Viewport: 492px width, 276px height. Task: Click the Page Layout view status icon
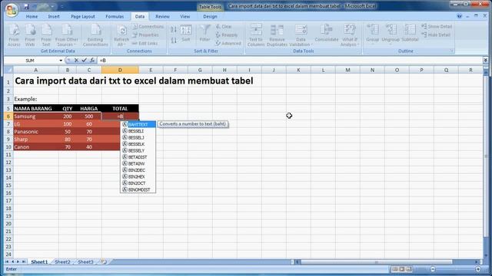[x=402, y=269]
